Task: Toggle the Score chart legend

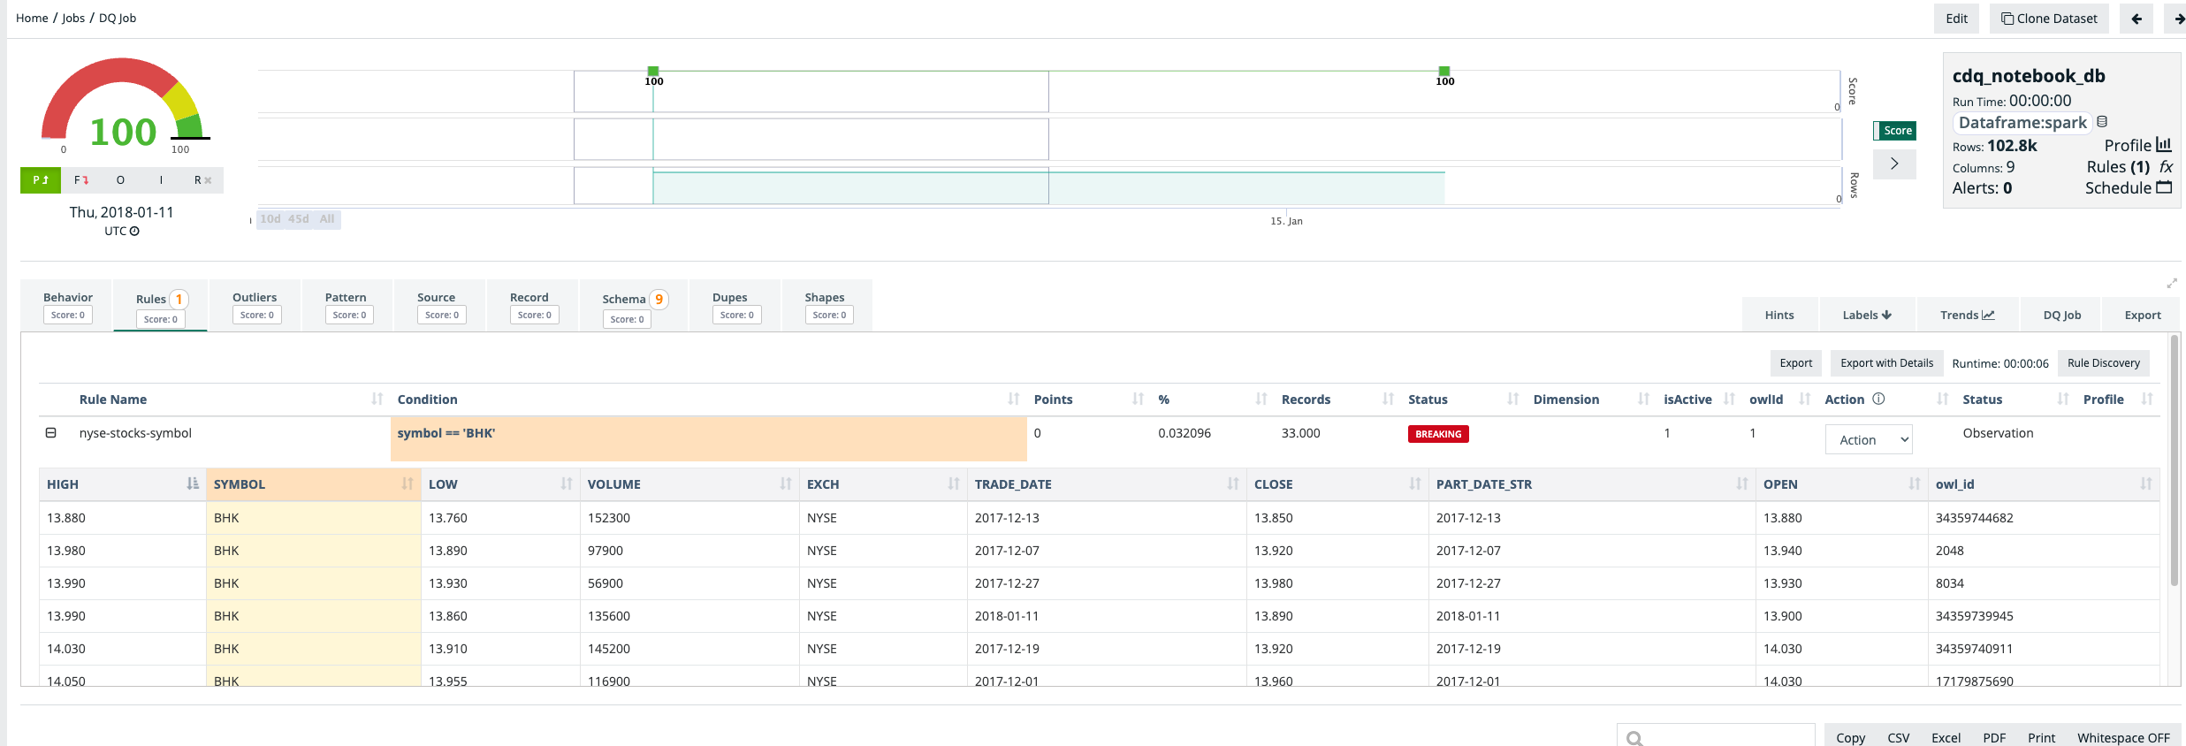Action: pos(1894,131)
